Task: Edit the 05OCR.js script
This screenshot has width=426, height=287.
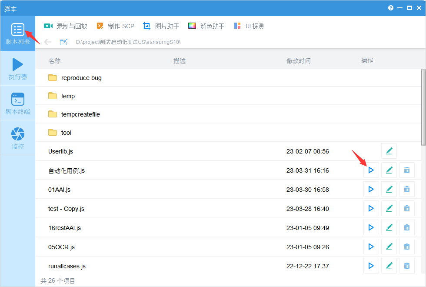Action: point(389,247)
